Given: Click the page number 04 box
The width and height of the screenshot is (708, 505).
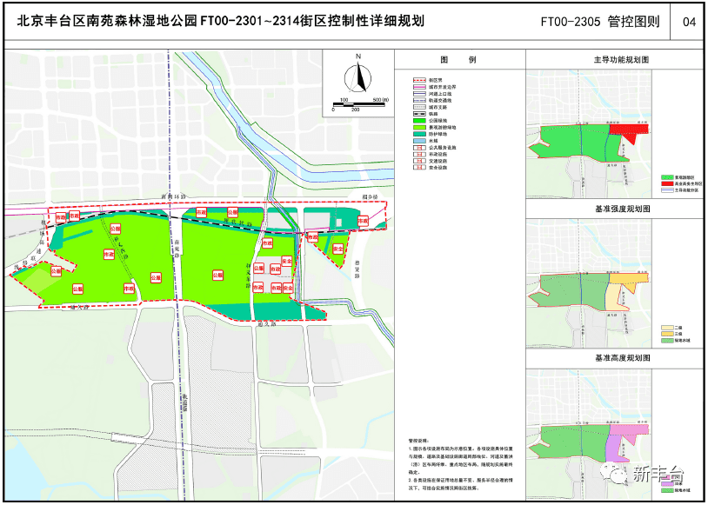Looking at the screenshot, I should [x=689, y=22].
